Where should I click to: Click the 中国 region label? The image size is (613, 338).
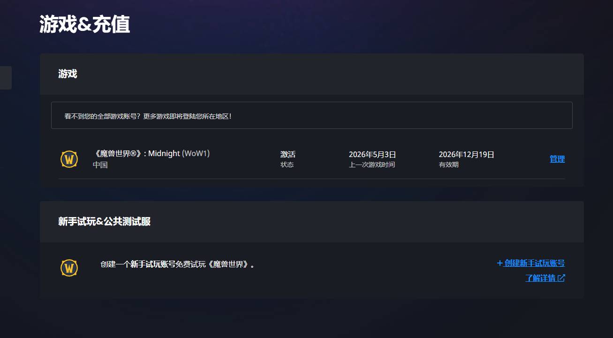pos(100,165)
